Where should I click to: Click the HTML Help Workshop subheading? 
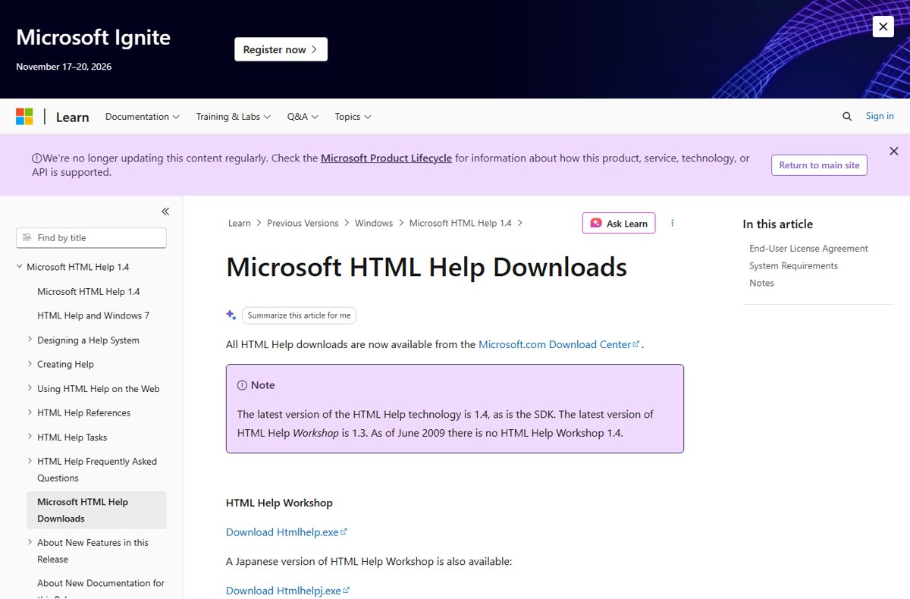point(279,503)
